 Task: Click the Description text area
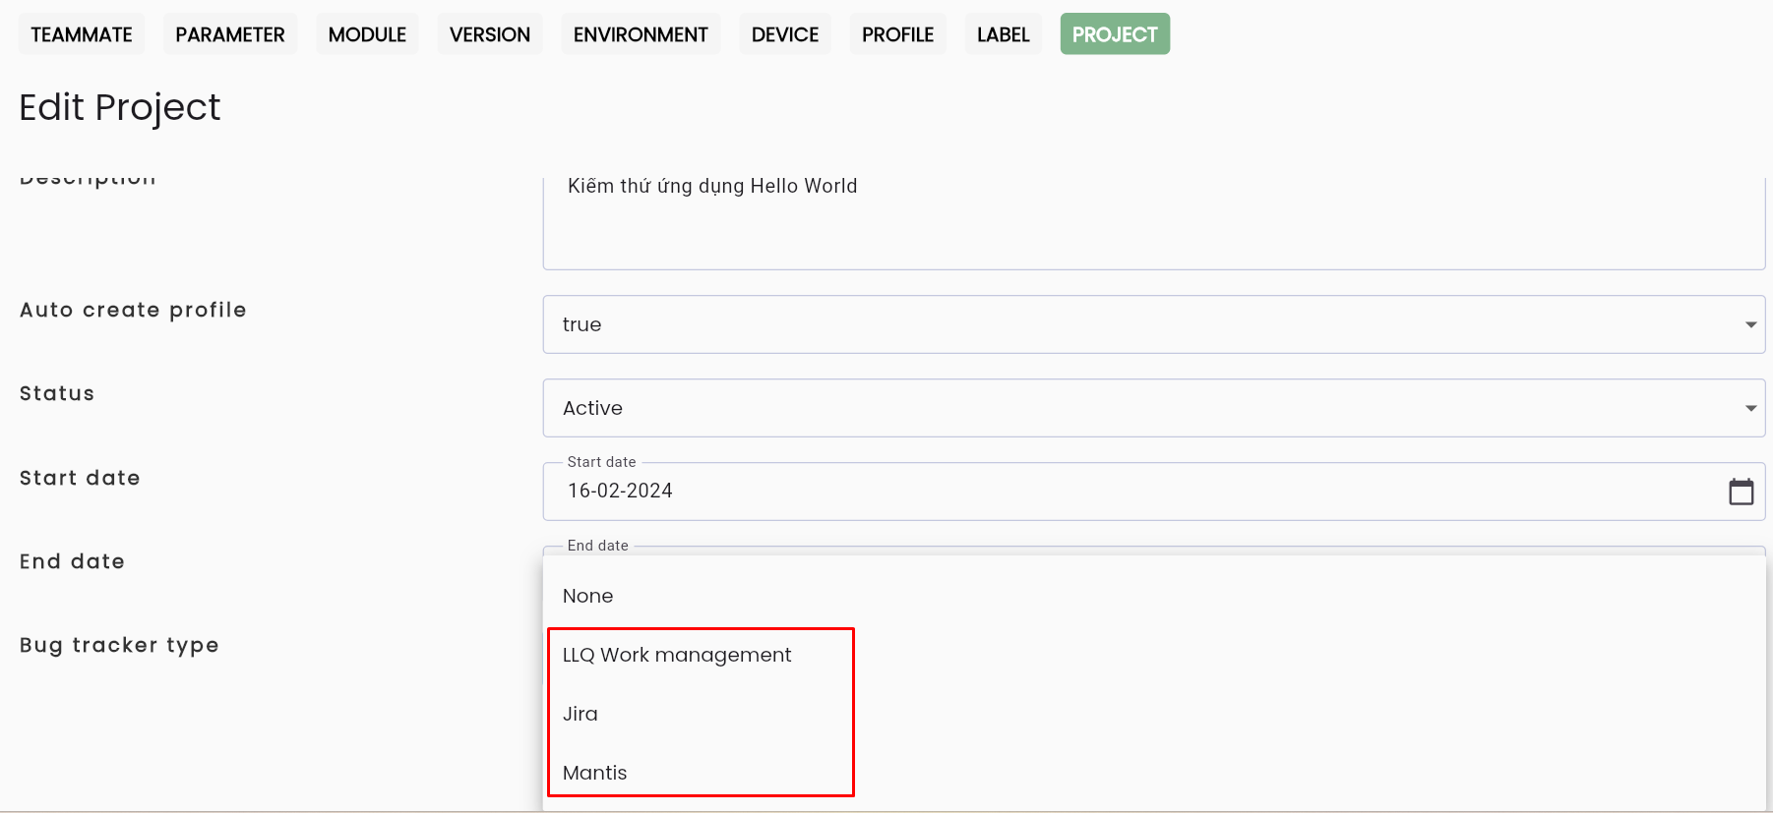click(x=1154, y=223)
